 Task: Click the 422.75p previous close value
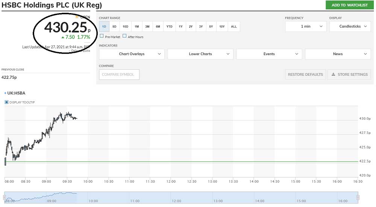[x=9, y=77]
